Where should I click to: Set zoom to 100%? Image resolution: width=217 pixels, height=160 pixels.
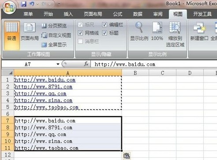(x=157, y=31)
